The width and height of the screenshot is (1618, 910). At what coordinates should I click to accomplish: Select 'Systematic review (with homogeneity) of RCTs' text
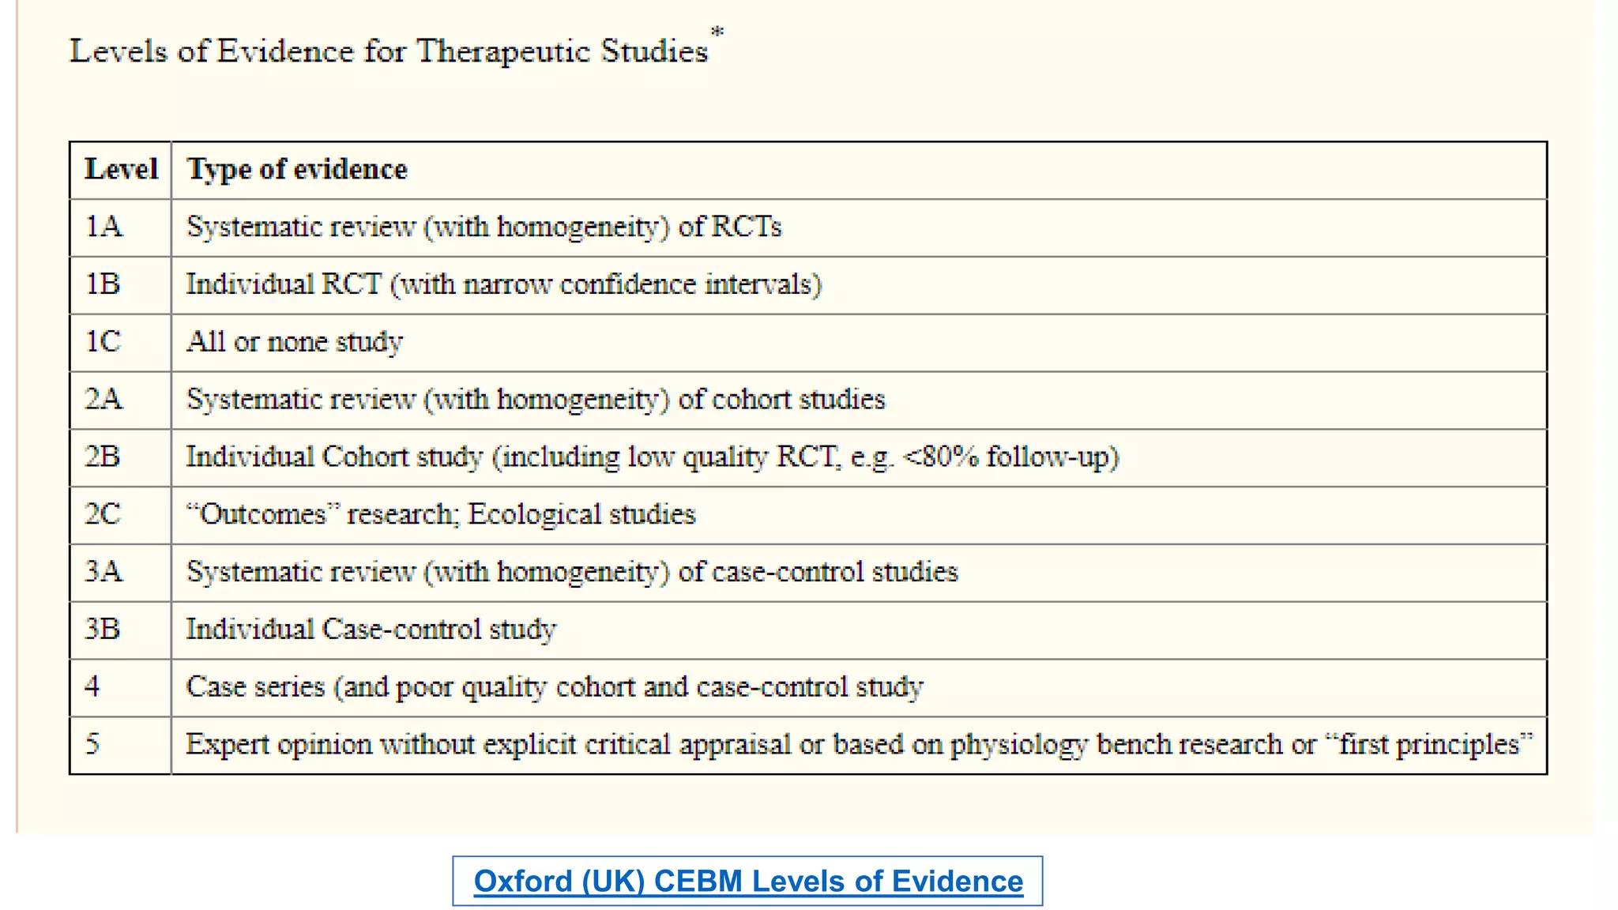484,227
